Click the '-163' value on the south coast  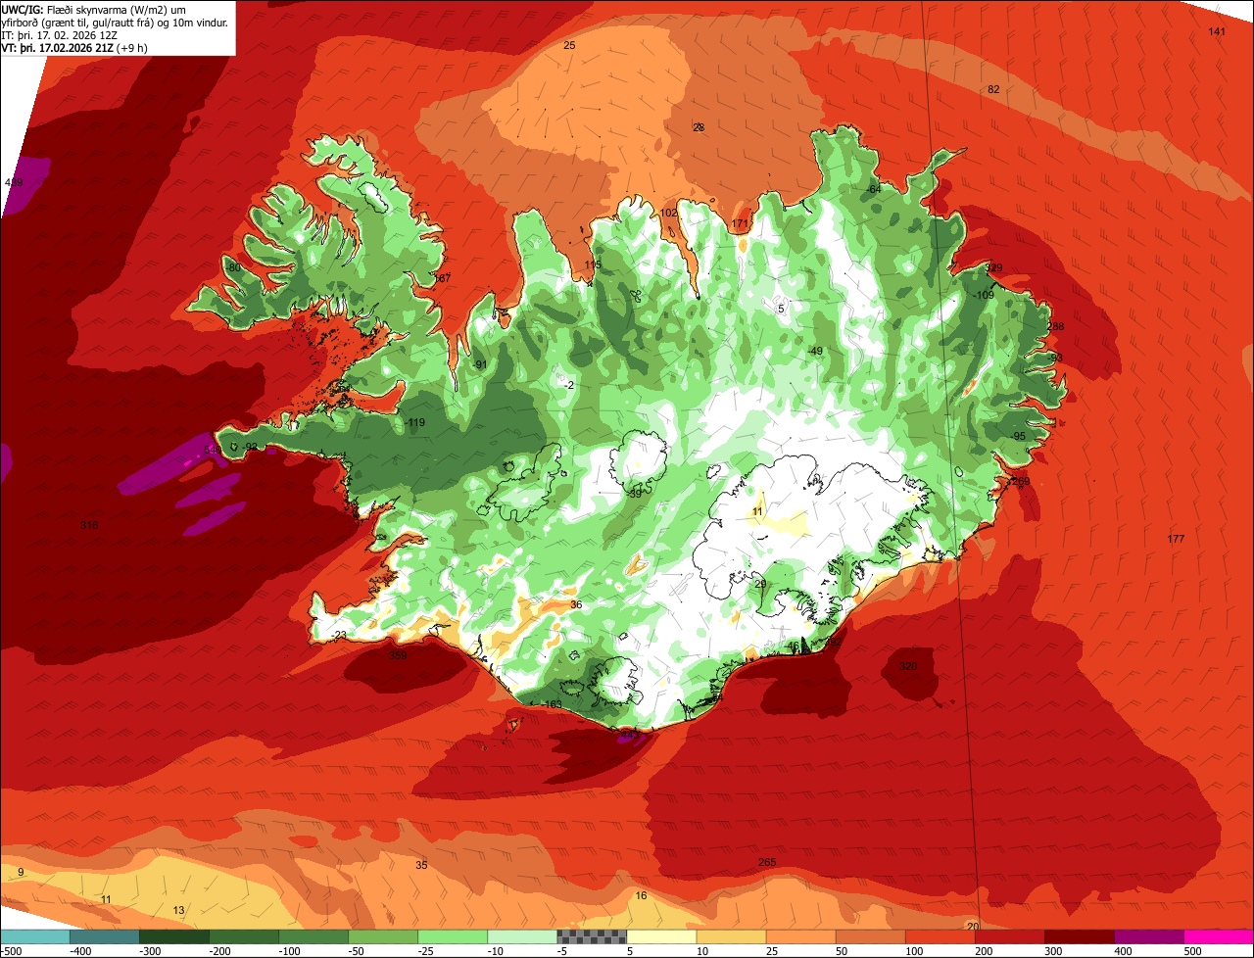tap(552, 705)
